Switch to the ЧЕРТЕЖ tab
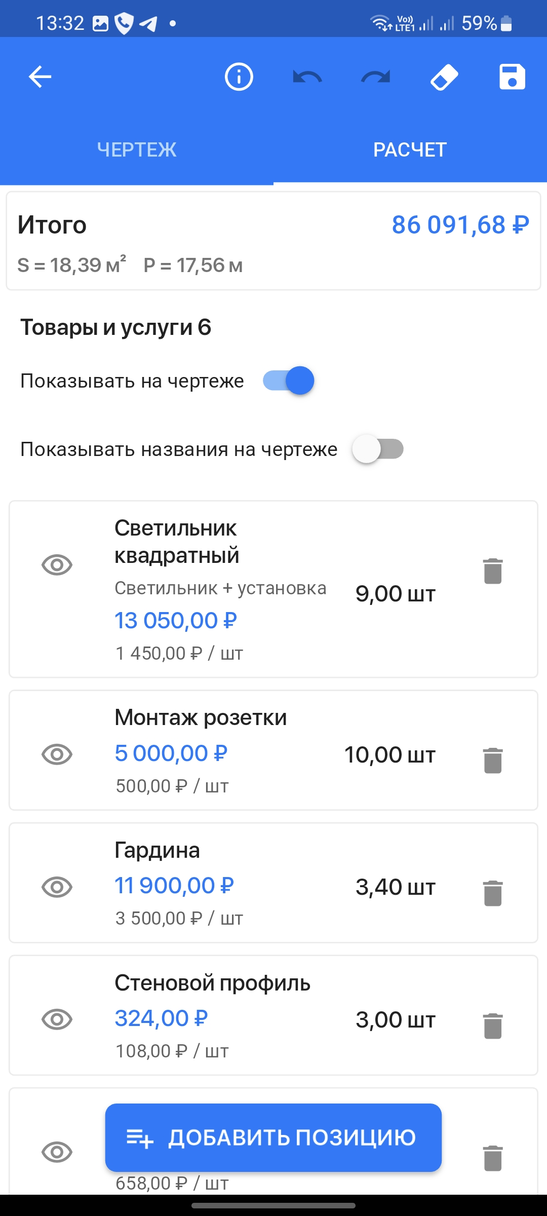 pos(137,150)
